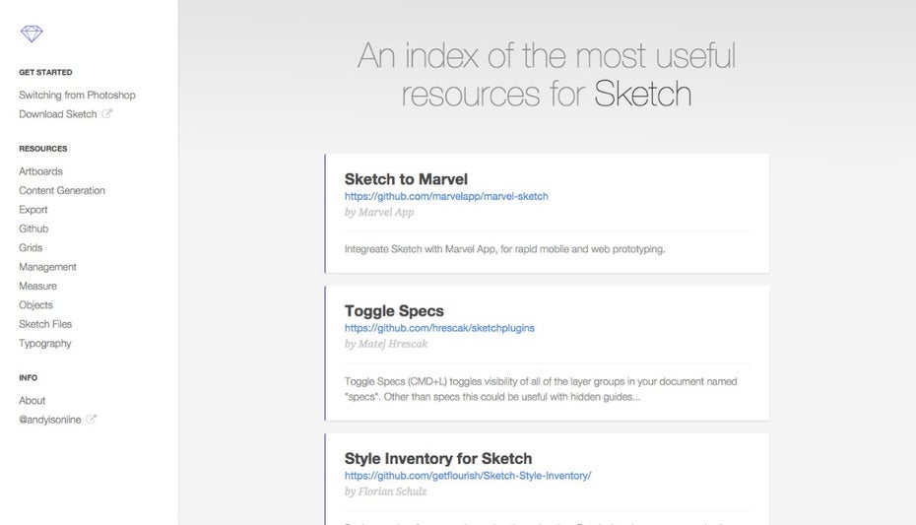Screen dimensions: 916x525
Task: Visit the @andyisonline profile link
Action: tap(49, 420)
